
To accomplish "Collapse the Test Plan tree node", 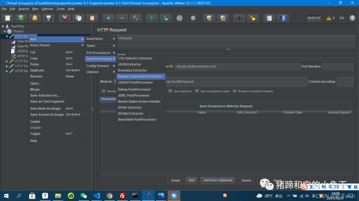I will 3,26.
